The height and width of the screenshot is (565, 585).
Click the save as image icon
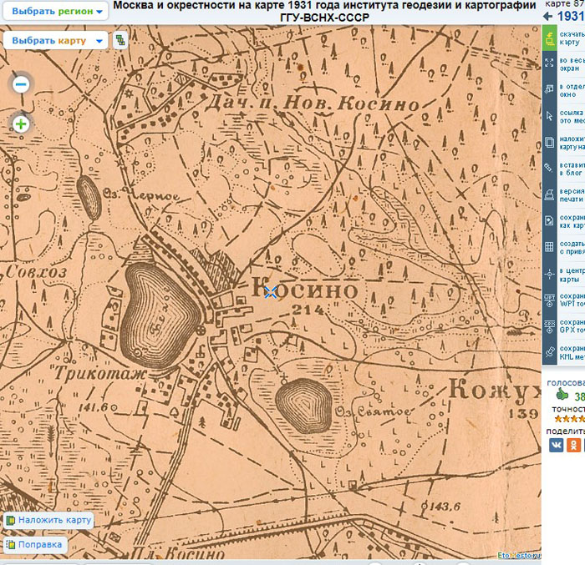click(x=549, y=220)
